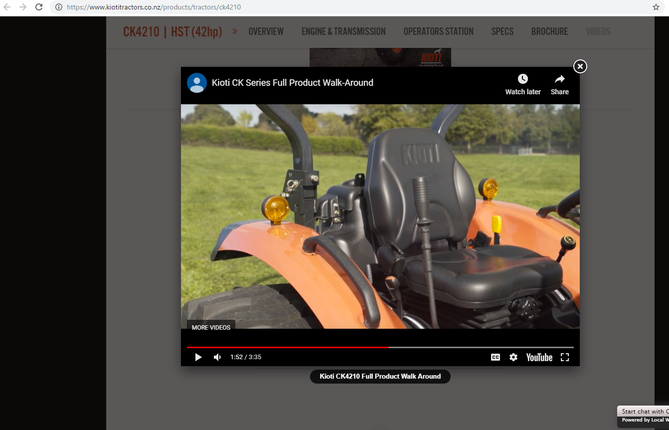Enter fullscreen mode

point(565,357)
